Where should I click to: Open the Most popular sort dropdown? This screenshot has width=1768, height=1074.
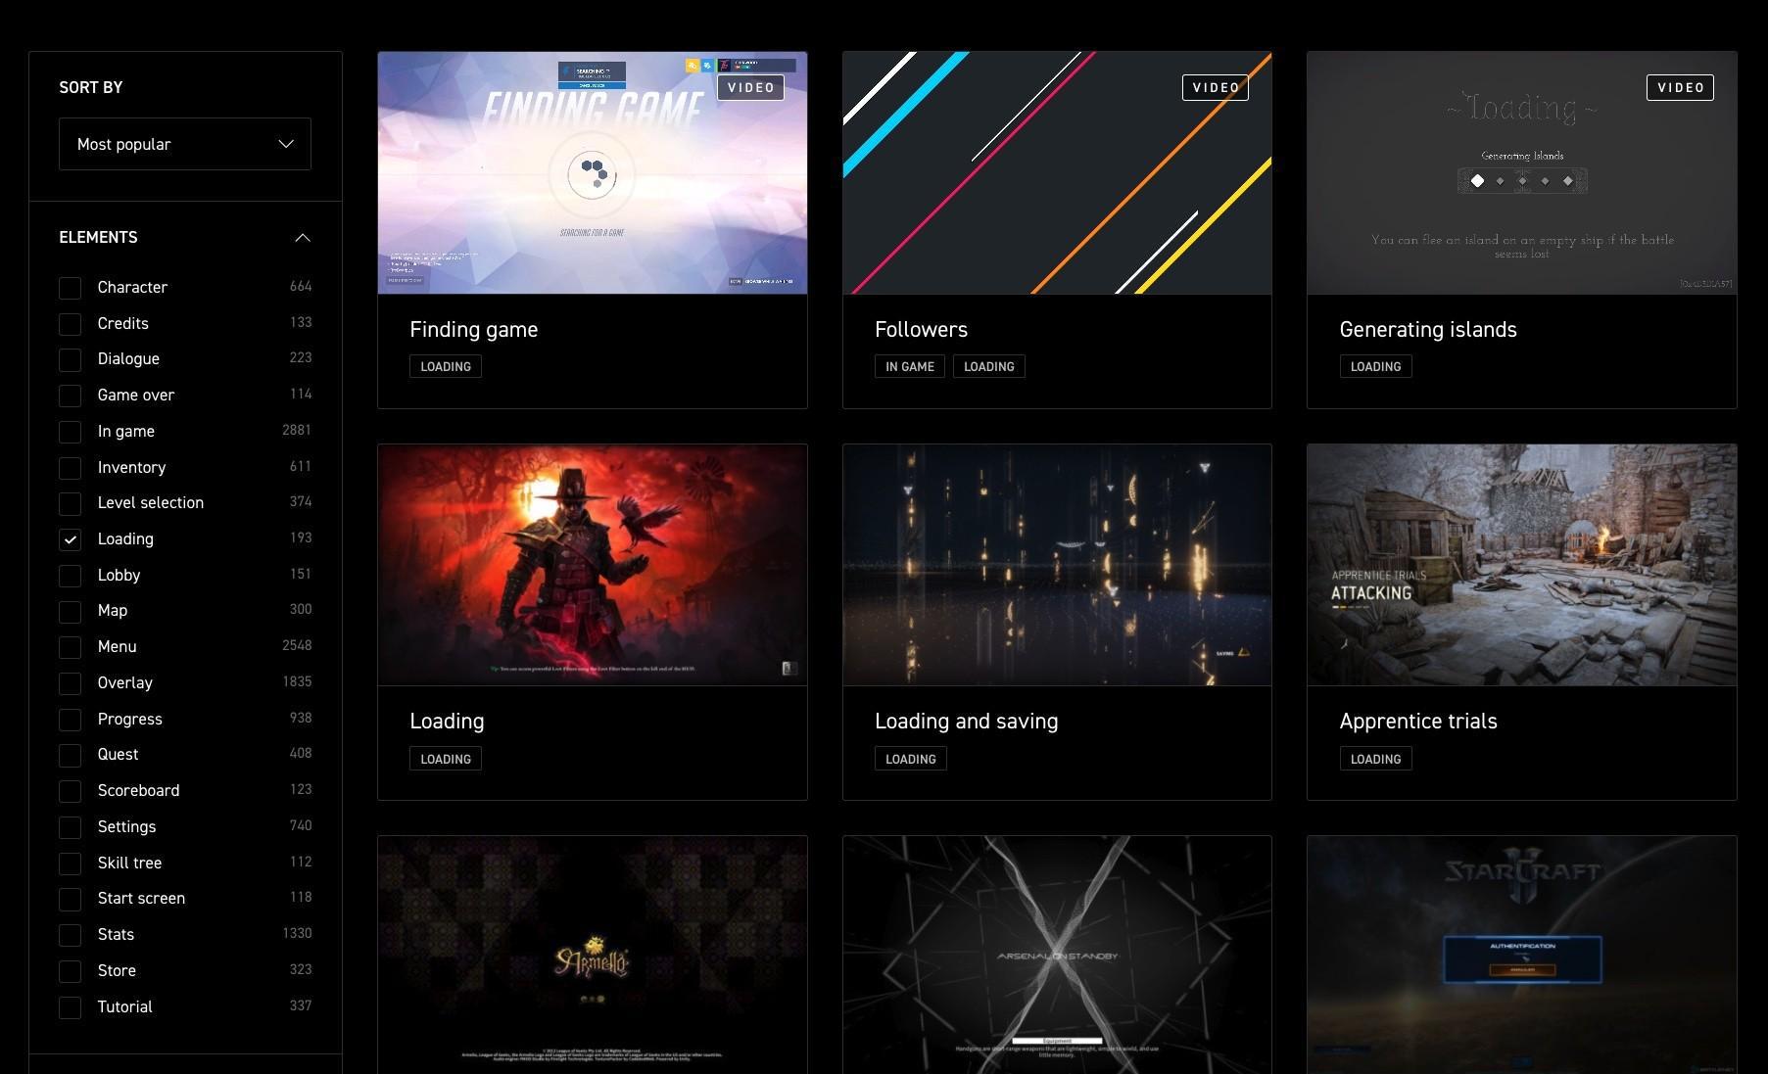(185, 144)
